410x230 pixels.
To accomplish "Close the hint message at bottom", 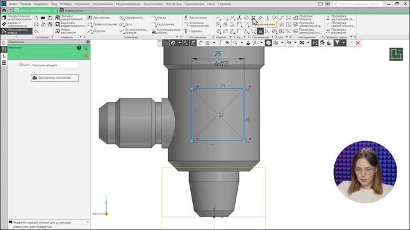I will point(88,222).
